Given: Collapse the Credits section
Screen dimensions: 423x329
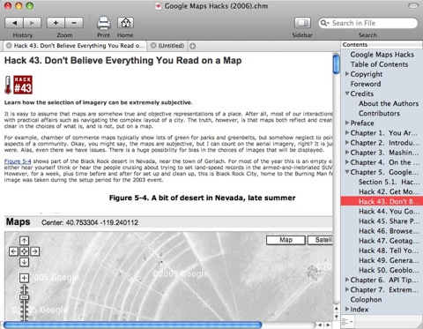Looking at the screenshot, I should click(x=347, y=93).
